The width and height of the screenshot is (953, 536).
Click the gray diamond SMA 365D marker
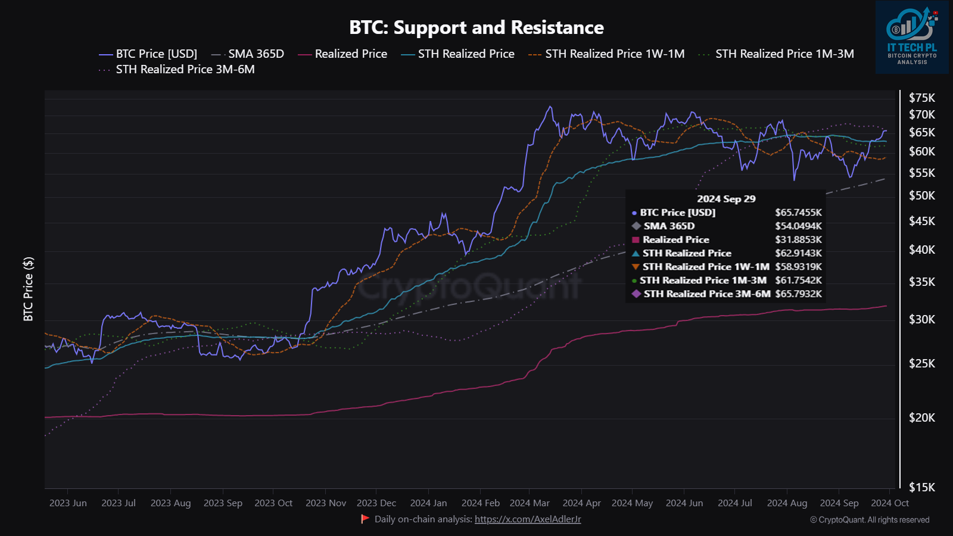click(636, 226)
